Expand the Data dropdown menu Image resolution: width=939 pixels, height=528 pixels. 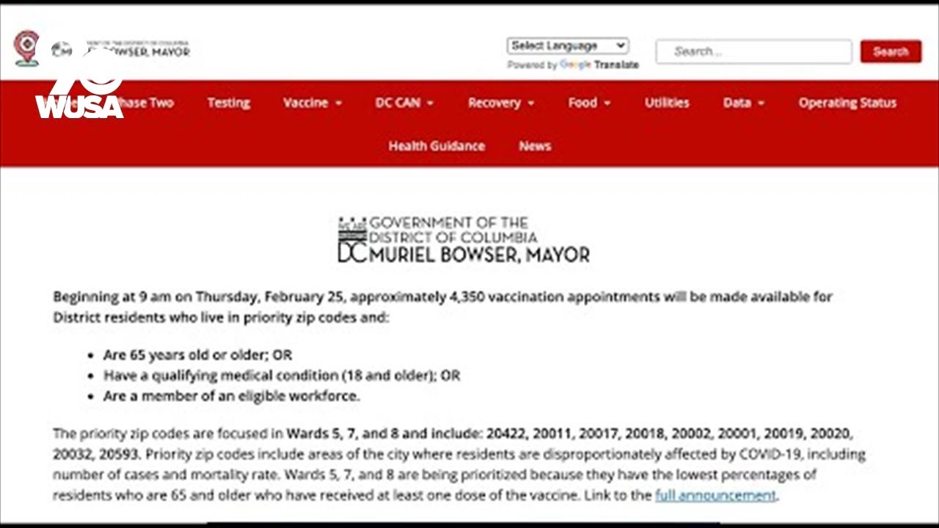(743, 103)
